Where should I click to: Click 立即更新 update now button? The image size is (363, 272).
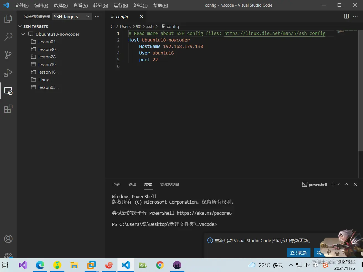(299, 253)
